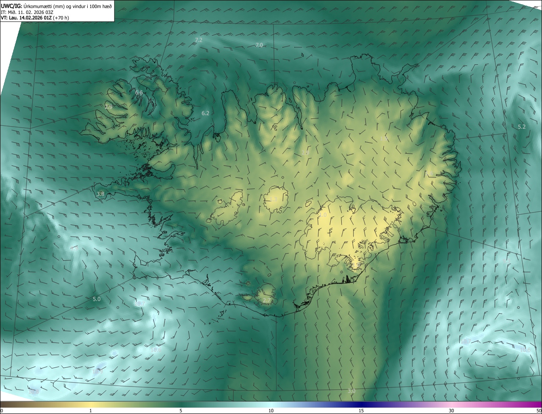
Task: Click the precipitation value "7.2" on the map
Action: [199, 40]
